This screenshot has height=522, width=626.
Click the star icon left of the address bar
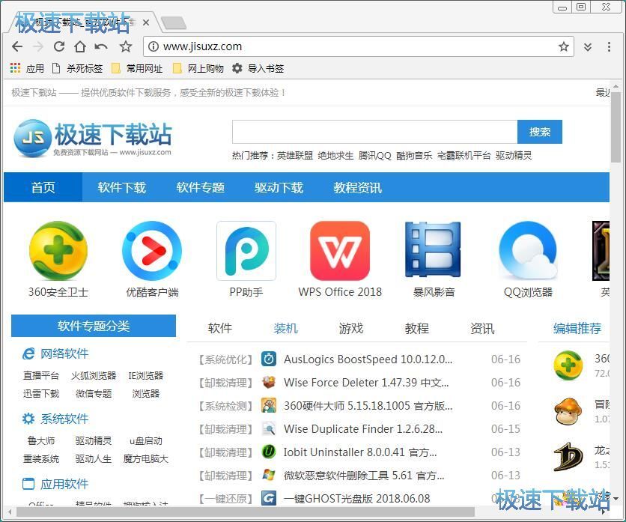pyautogui.click(x=126, y=46)
